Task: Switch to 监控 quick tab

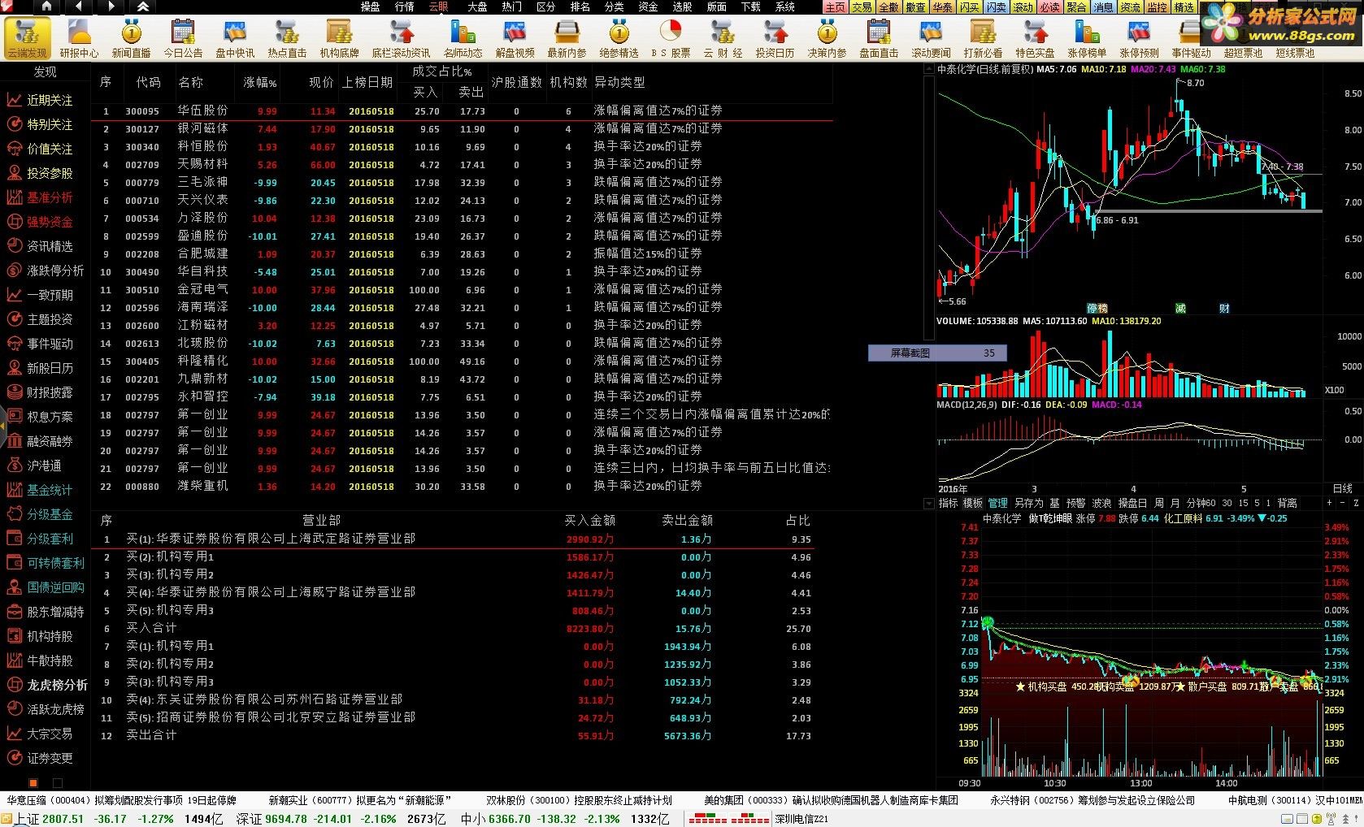Action: click(1157, 7)
